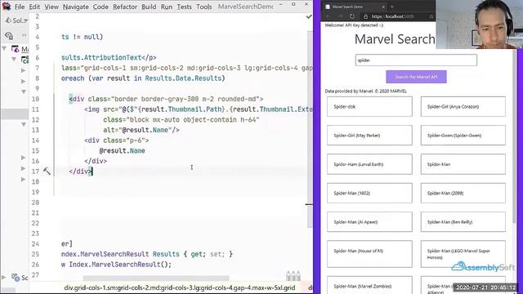Expand the tree node beside line 18
Image resolution: width=523 pixels, height=294 pixels.
coord(23,180)
